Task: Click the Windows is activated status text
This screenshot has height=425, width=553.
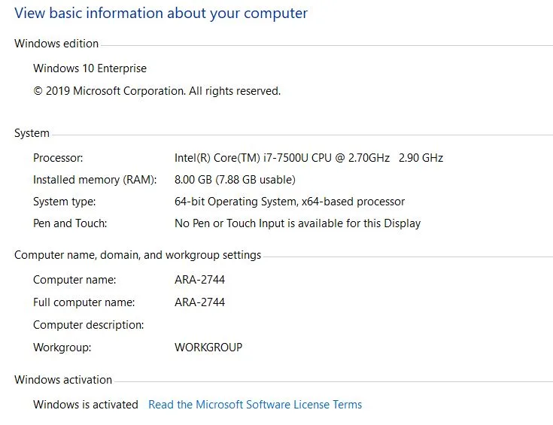Action: [86, 405]
